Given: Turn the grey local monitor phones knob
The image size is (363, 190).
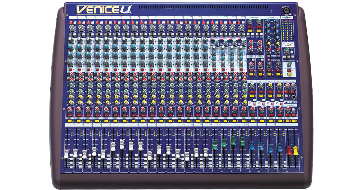Looking at the screenshot, I should [294, 85].
